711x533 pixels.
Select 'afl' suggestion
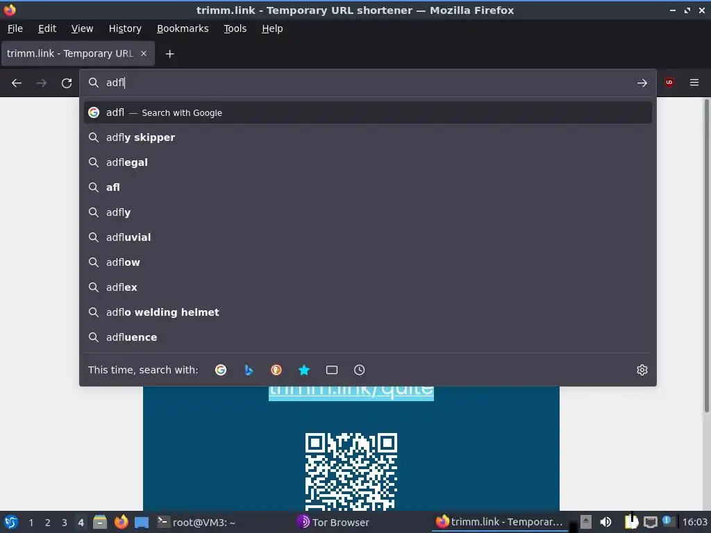pyautogui.click(x=368, y=187)
